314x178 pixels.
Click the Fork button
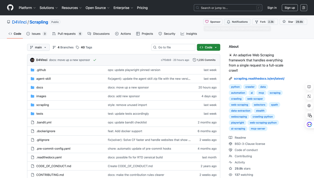point(265,21)
